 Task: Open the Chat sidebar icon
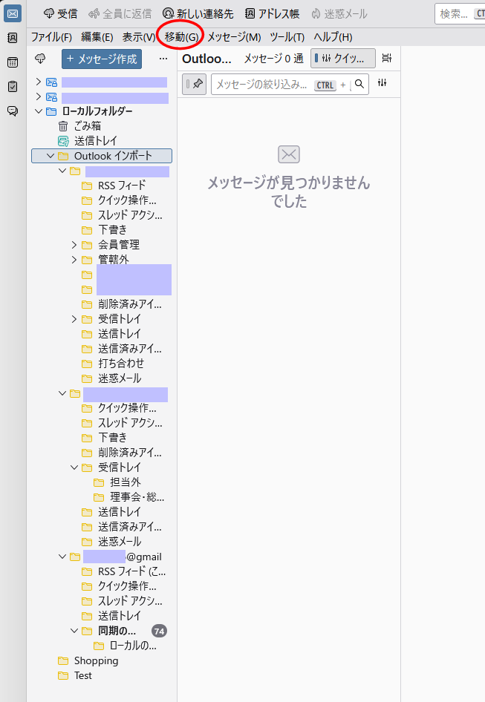[13, 111]
